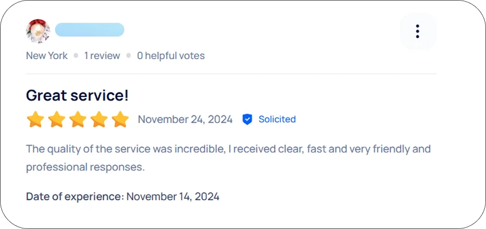This screenshot has width=486, height=229.
Task: Click the New York location text
Action: [47, 55]
